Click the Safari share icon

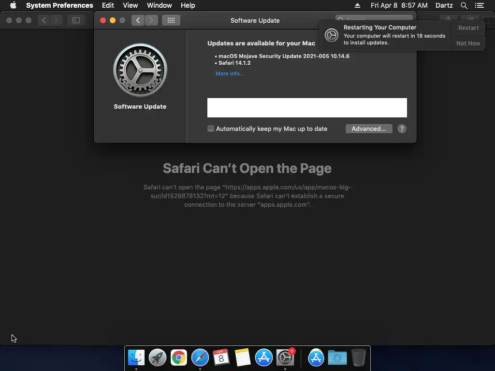point(448,19)
